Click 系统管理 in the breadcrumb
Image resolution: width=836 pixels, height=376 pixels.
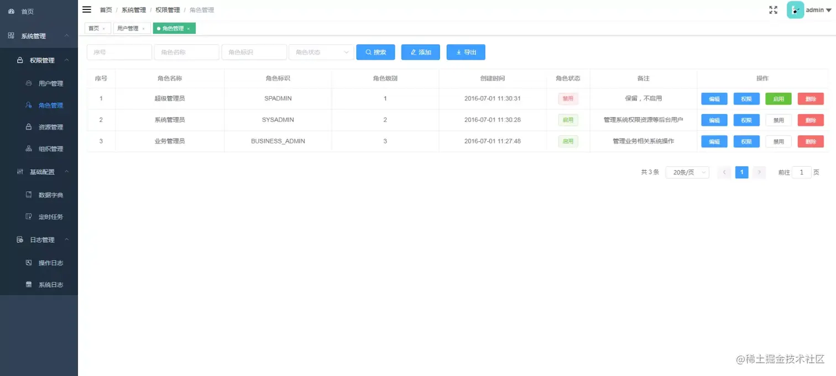coord(134,10)
